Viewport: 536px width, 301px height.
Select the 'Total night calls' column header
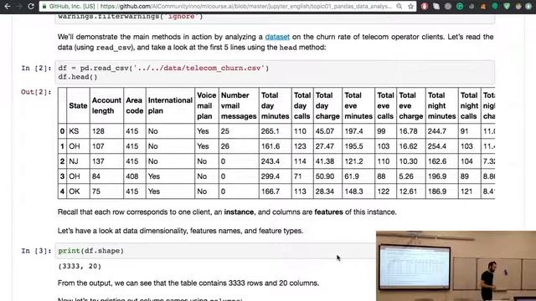click(469, 105)
